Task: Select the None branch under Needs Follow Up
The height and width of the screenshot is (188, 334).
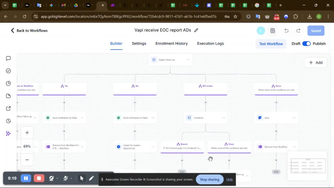Action: tap(276, 89)
